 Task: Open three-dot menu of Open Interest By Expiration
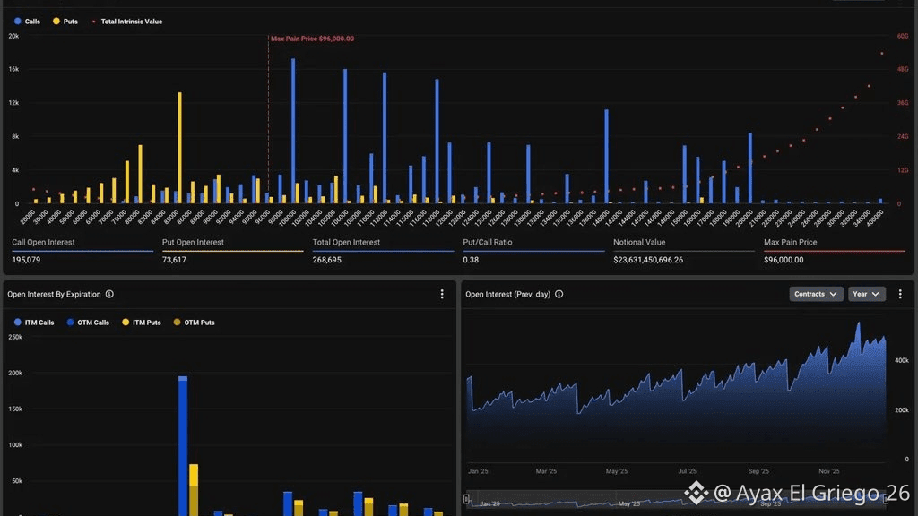(x=442, y=294)
